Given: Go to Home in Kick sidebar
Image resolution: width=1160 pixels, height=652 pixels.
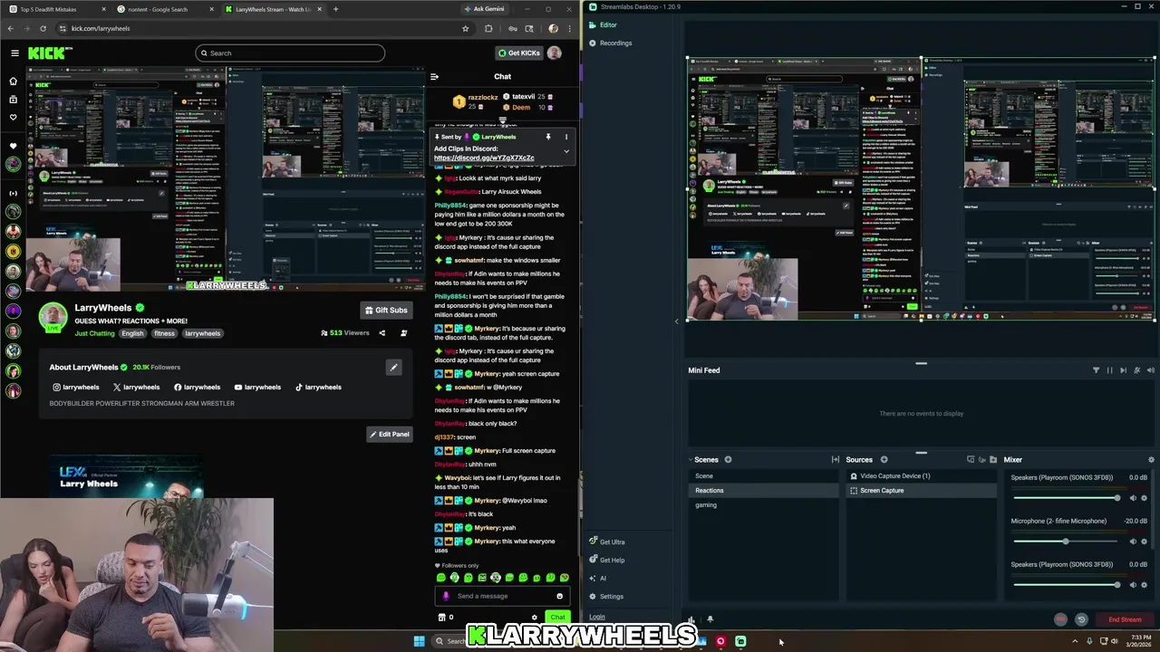Looking at the screenshot, I should (x=13, y=81).
